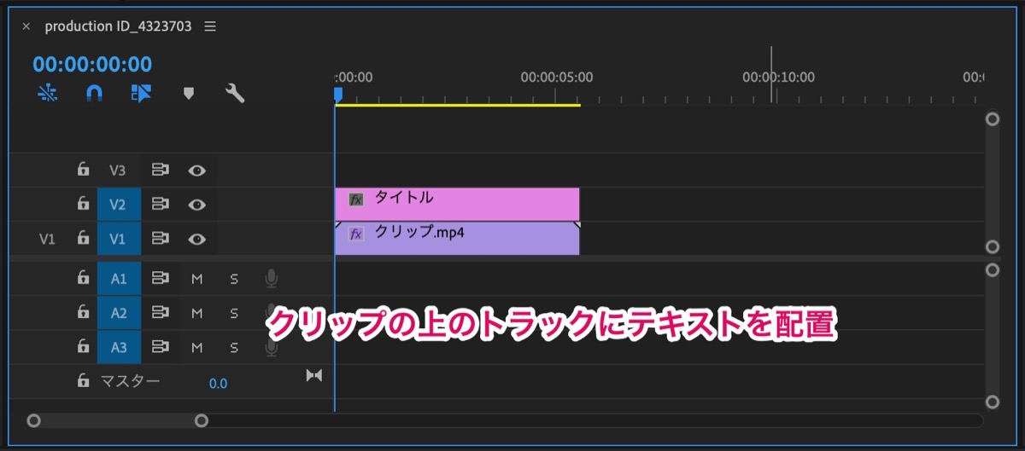Toggle lock on track V2
1025x451 pixels.
(83, 204)
